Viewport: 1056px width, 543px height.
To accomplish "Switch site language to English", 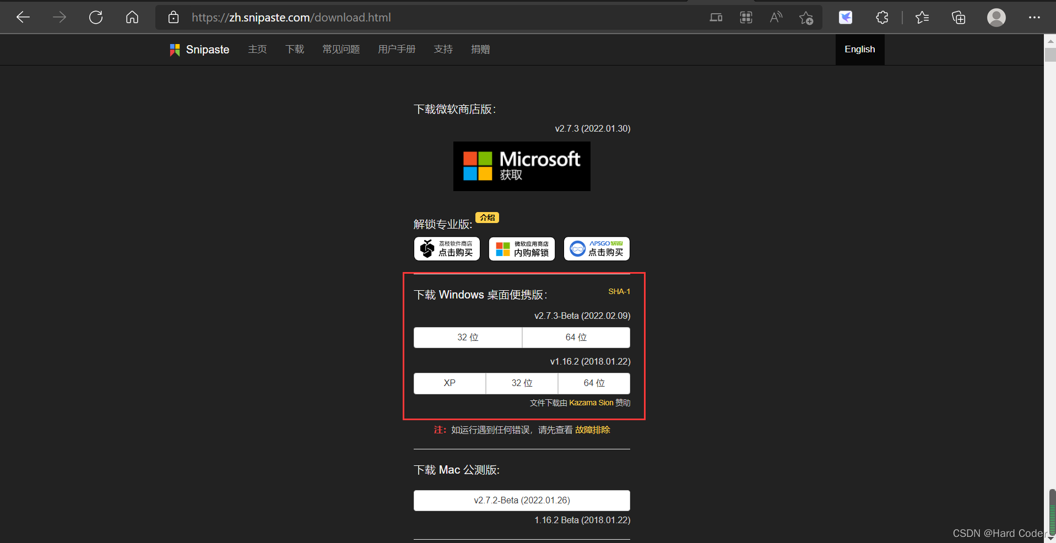I will (860, 50).
